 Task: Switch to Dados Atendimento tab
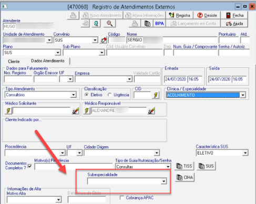48,61
